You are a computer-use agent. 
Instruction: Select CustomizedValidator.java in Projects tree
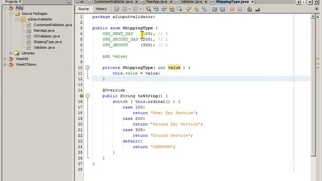[53, 25]
